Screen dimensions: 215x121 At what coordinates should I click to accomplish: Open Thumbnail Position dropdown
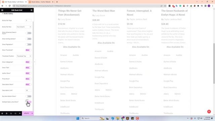click(x=24, y=56)
